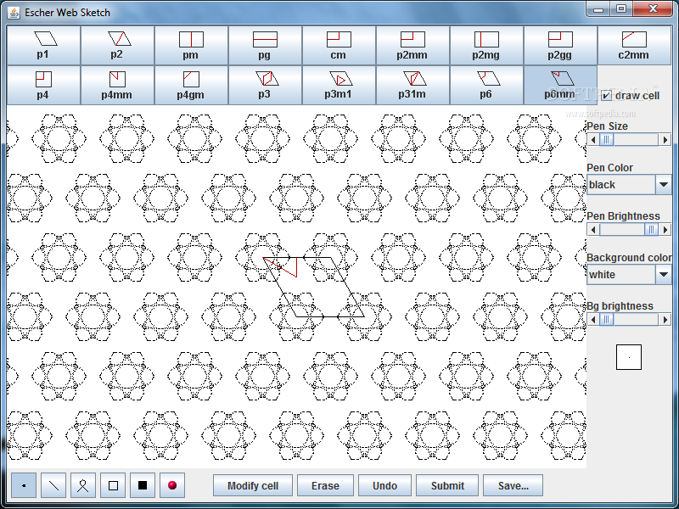Select the p2 symmetry group
Screen dimensions: 679x509
coord(118,46)
